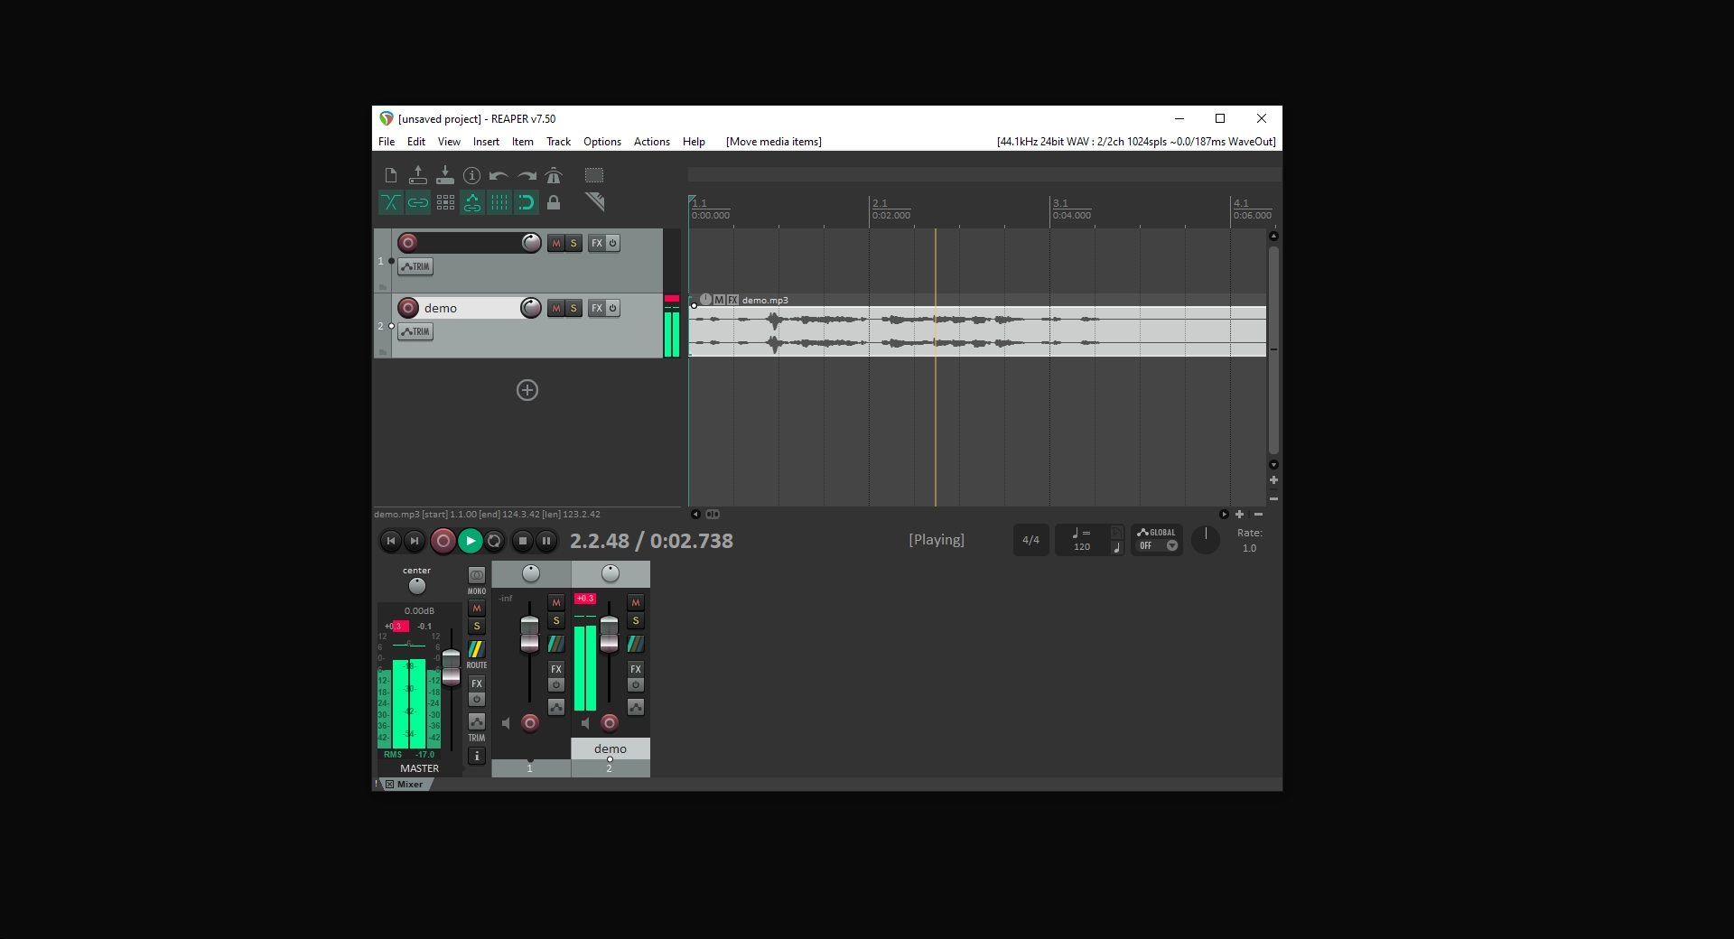Click the master volume fader
This screenshot has width=1734, height=939.
point(451,666)
